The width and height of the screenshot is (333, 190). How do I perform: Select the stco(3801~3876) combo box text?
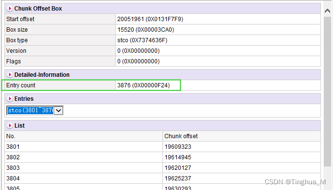tap(31, 110)
